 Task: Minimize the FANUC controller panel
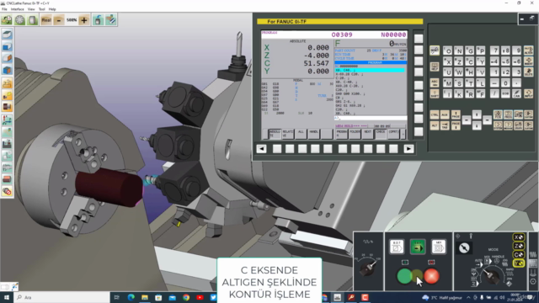tap(522, 19)
